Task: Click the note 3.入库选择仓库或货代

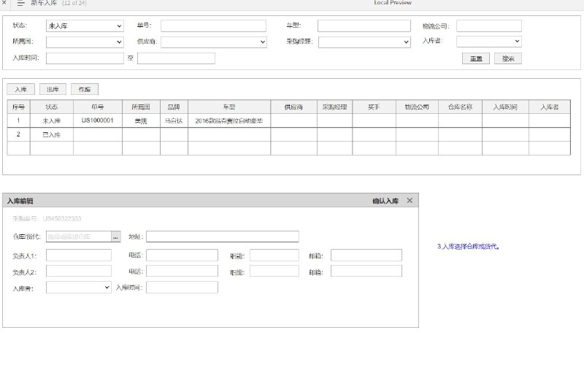Action: [468, 246]
